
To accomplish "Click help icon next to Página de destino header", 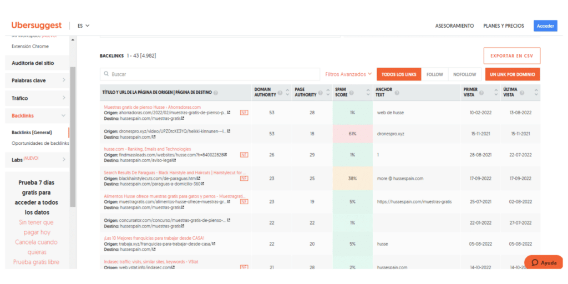I will point(216,93).
